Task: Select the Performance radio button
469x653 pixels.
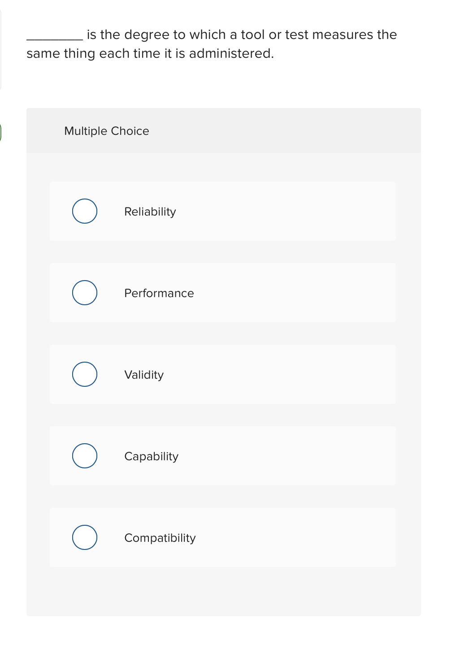Action: click(x=84, y=293)
